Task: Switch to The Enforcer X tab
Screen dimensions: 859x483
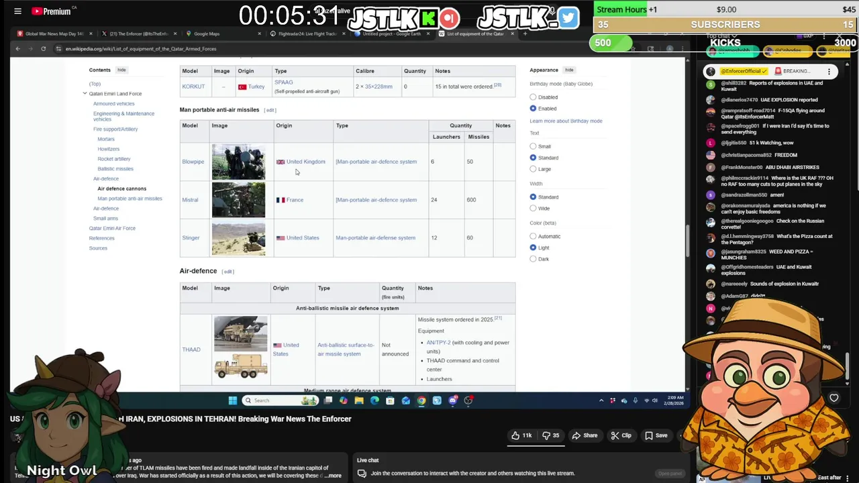Action: tap(140, 34)
